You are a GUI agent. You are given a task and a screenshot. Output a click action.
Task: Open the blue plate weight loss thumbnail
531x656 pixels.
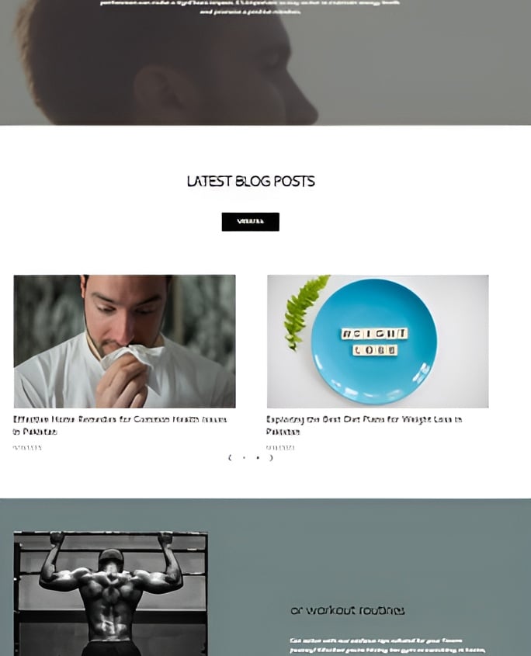pyautogui.click(x=378, y=341)
